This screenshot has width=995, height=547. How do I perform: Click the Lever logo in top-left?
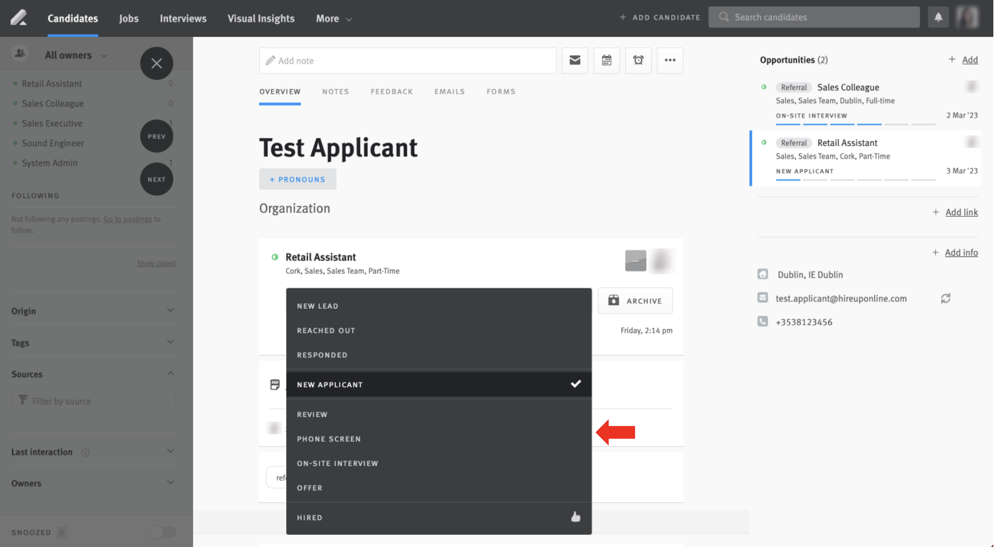(x=19, y=18)
